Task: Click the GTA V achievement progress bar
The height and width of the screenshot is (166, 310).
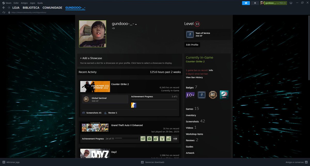Action: (x=127, y=138)
